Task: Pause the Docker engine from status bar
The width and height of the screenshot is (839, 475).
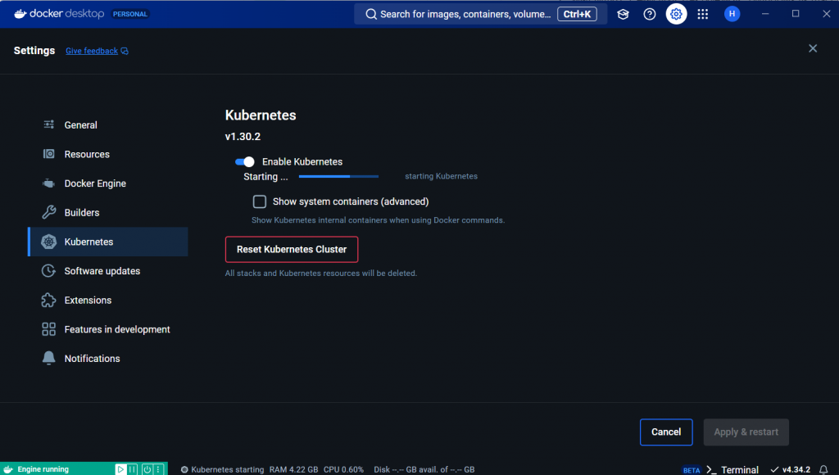Action: coord(132,469)
